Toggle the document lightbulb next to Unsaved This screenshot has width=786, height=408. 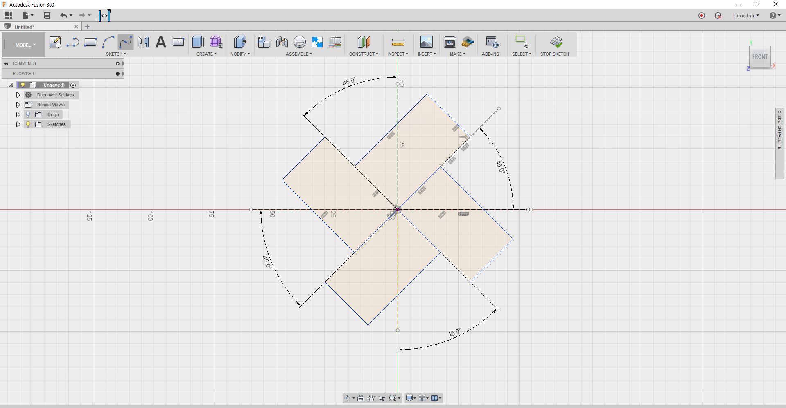tap(22, 85)
